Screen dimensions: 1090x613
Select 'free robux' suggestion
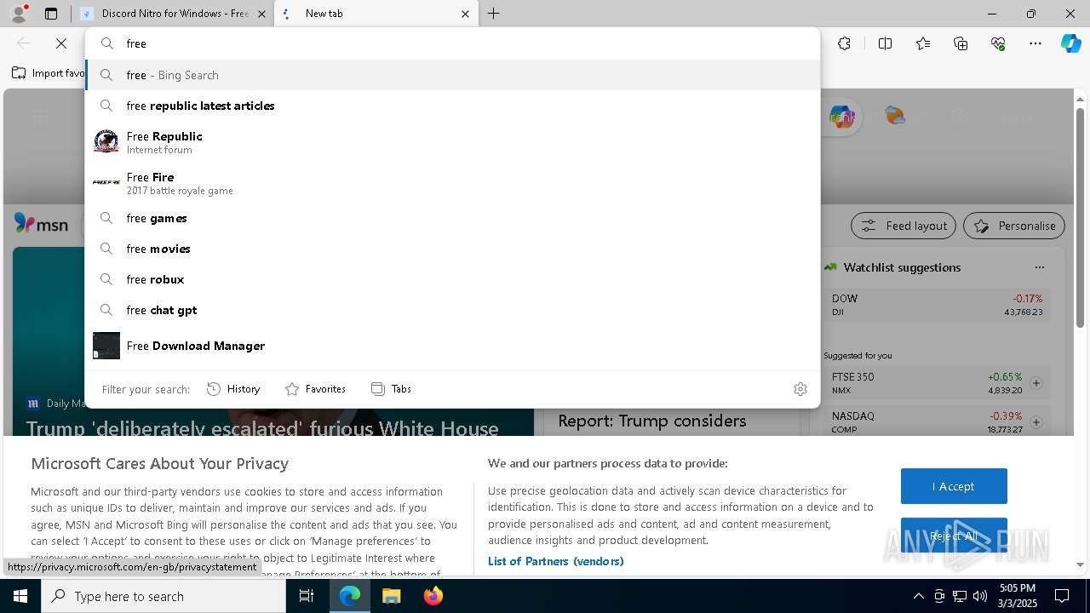[x=452, y=279]
